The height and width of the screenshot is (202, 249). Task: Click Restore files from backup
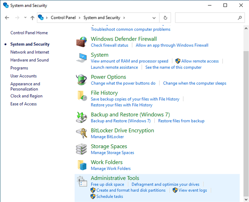tap(181, 121)
